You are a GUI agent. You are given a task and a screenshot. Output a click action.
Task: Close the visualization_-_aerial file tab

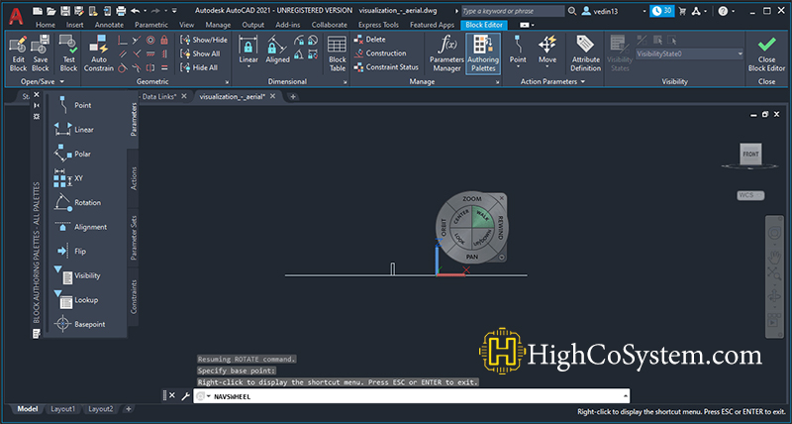coord(273,96)
